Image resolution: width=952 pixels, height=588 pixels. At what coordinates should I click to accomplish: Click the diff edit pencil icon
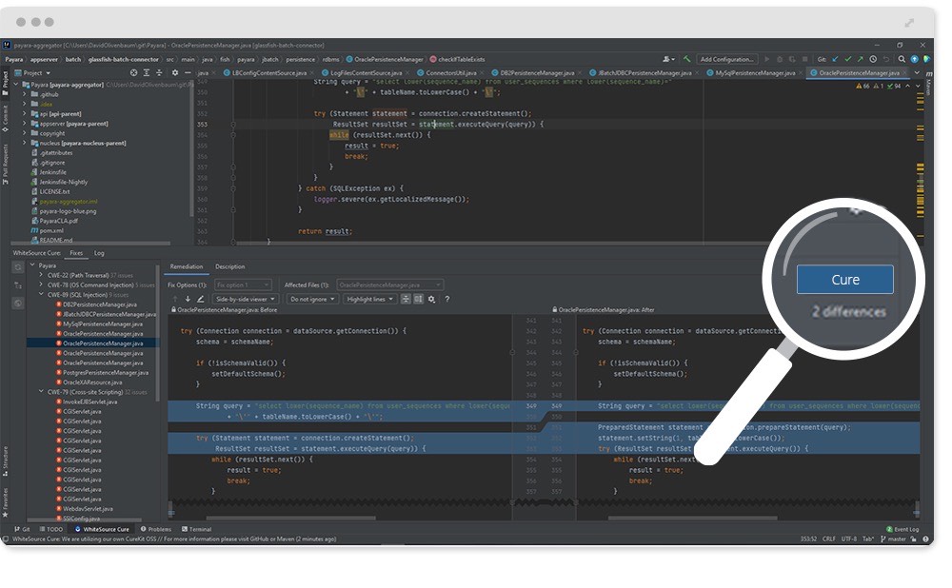tap(200, 299)
